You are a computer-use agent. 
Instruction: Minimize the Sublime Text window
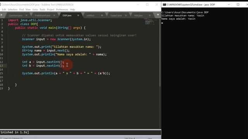pyautogui.click(x=138, y=5)
